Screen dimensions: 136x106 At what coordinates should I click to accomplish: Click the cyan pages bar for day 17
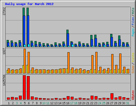tap(73, 46)
